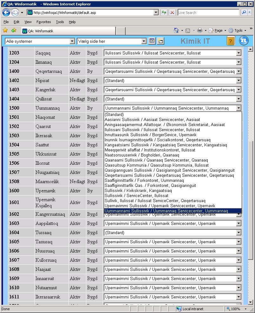Select Qaanaami Sullissivik / Qaanaaq Servicecenter option
The width and height of the screenshot is (255, 313).
[173, 160]
